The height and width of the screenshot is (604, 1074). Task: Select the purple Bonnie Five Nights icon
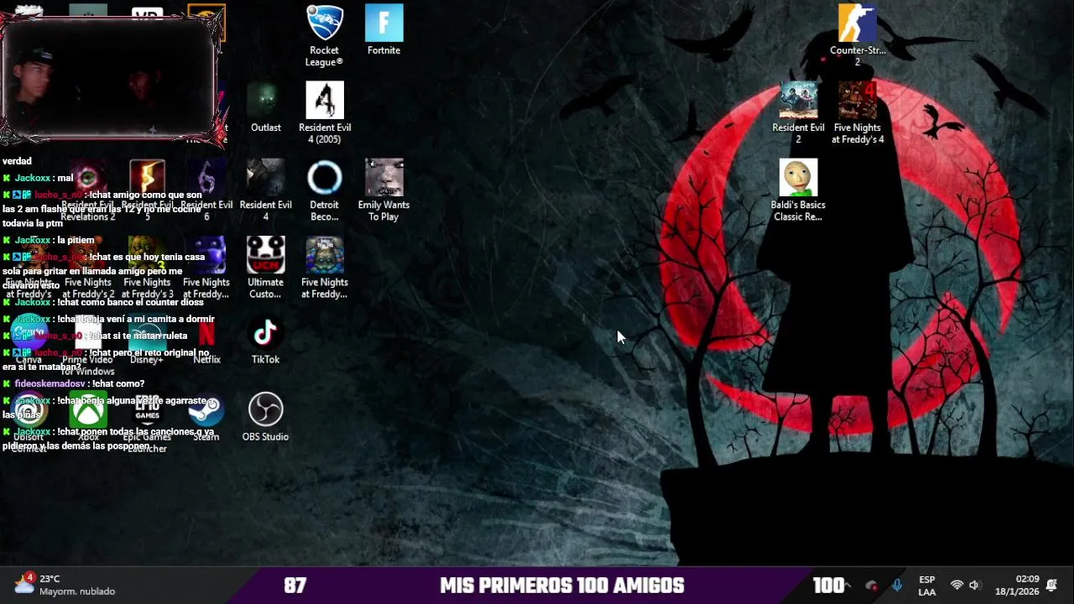click(206, 268)
